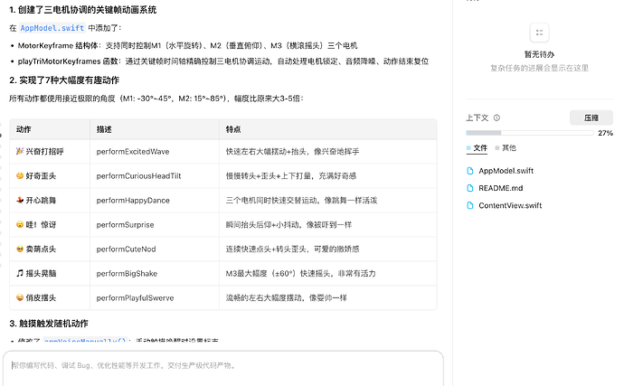The image size is (624, 386).
Task: Click the info icon next to 上下文
Action: click(x=496, y=118)
